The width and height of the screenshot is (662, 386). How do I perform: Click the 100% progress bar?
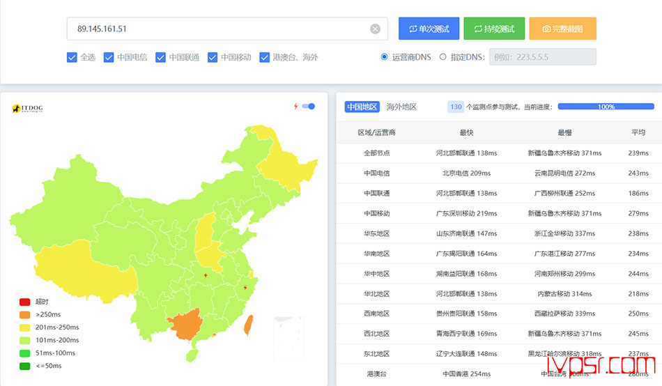pyautogui.click(x=606, y=107)
